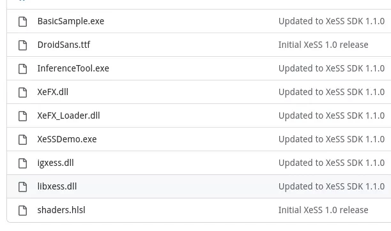Screen dimensions: 391x231
Task: Click the file icon for shaders.hlsl
Action: point(23,211)
